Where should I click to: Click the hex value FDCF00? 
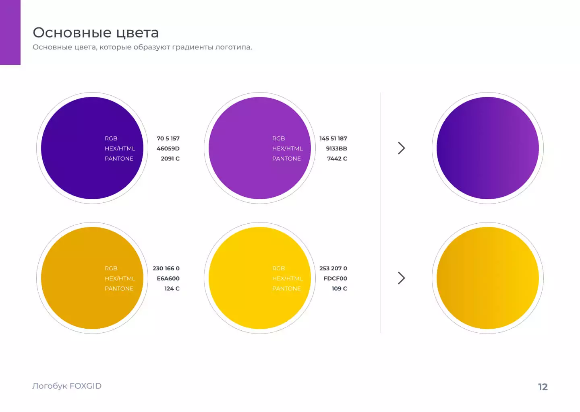tap(336, 278)
